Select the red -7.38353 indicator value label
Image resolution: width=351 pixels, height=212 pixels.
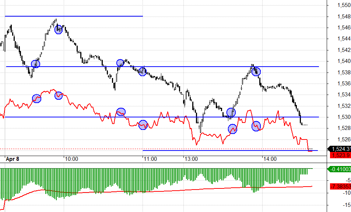point(340,187)
